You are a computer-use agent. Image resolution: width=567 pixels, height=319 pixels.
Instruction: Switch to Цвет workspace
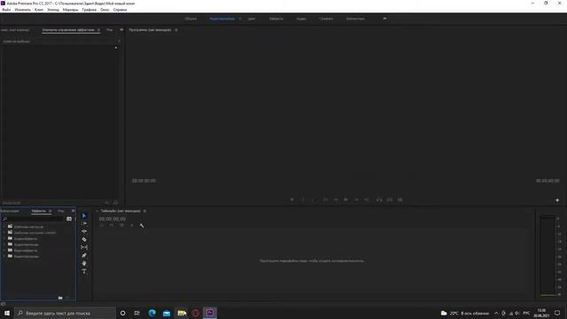[x=252, y=19]
